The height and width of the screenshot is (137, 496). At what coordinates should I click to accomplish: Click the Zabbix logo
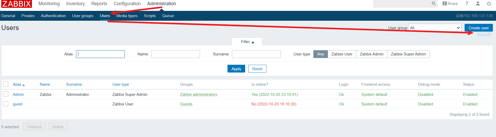(x=16, y=4)
